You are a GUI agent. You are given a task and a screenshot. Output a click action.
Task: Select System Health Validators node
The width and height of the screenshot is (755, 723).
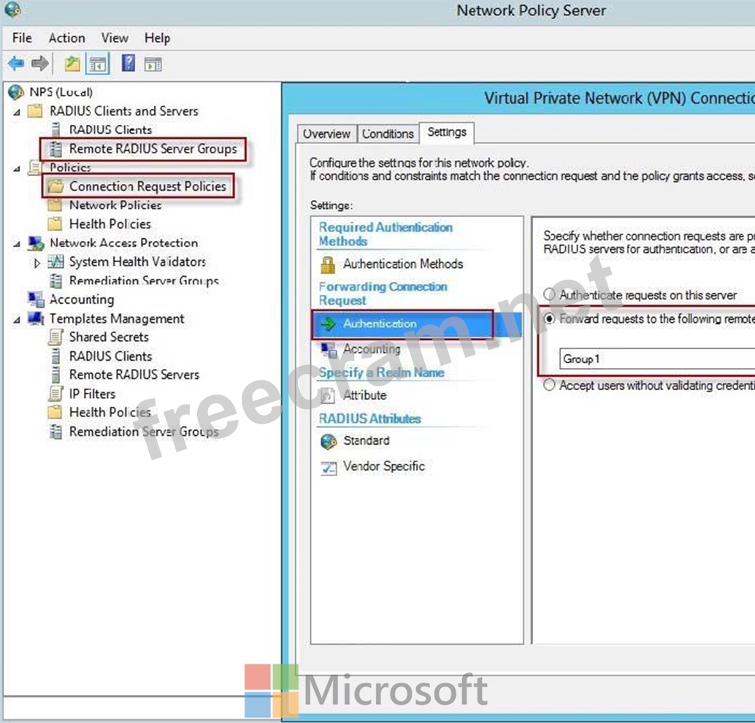[x=137, y=261]
